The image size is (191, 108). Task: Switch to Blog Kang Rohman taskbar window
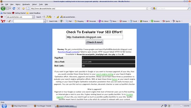(x=21, y=106)
